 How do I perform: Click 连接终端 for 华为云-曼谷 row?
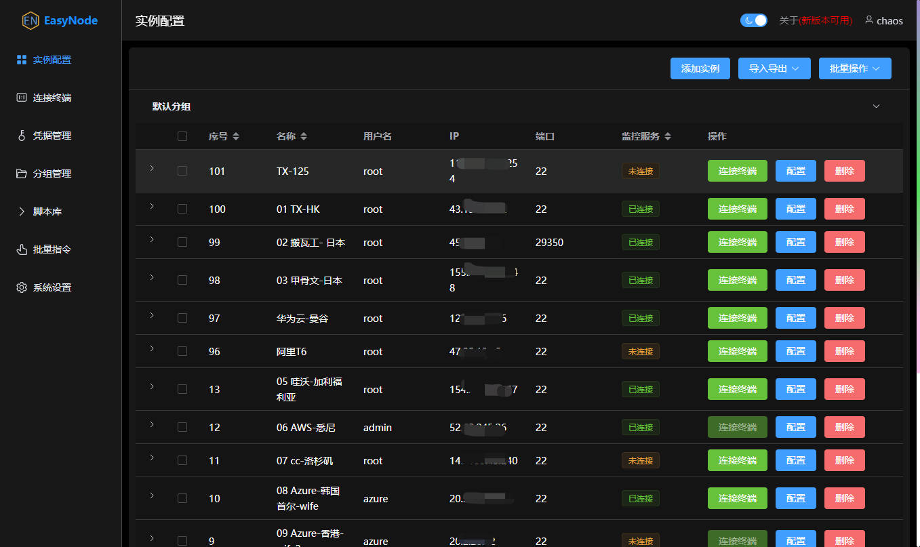(737, 318)
